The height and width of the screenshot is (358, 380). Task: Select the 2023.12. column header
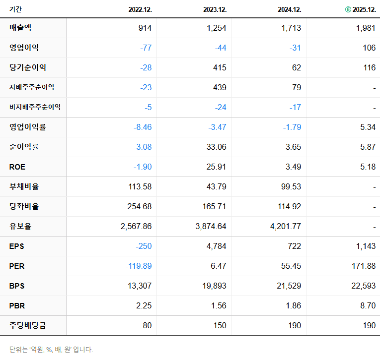pos(215,9)
